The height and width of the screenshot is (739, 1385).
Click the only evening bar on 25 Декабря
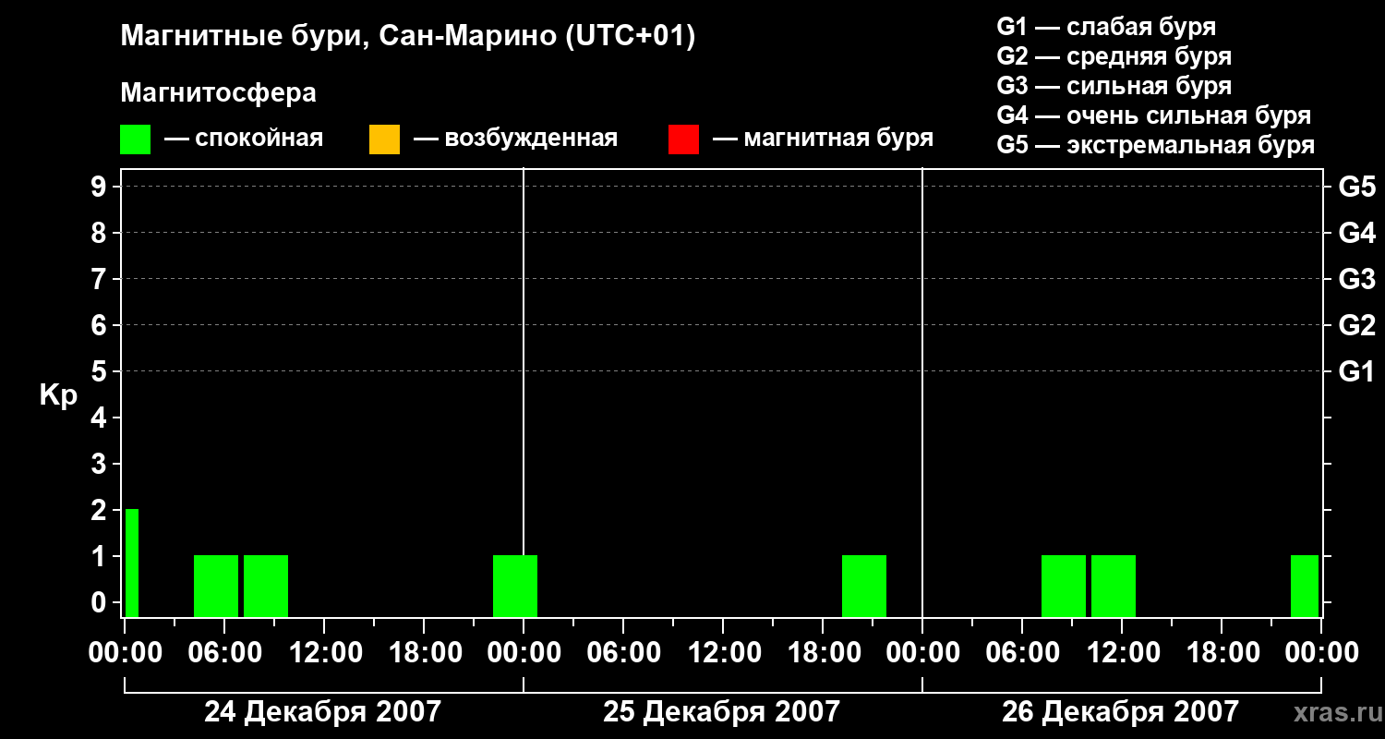(x=864, y=586)
